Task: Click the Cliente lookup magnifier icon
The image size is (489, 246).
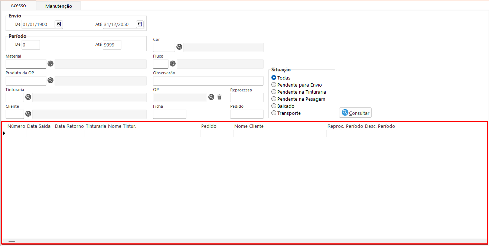Action: 28,114
